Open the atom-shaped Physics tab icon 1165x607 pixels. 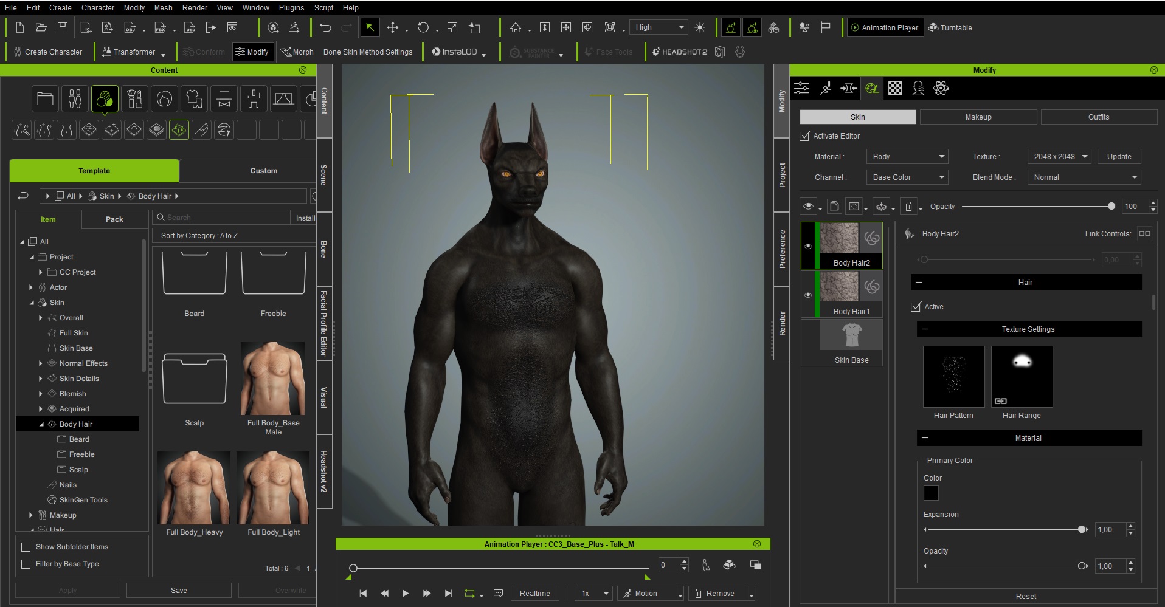click(x=941, y=88)
